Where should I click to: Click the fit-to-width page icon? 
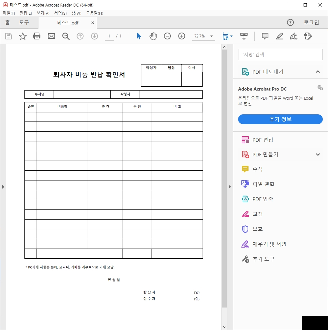[225, 36]
